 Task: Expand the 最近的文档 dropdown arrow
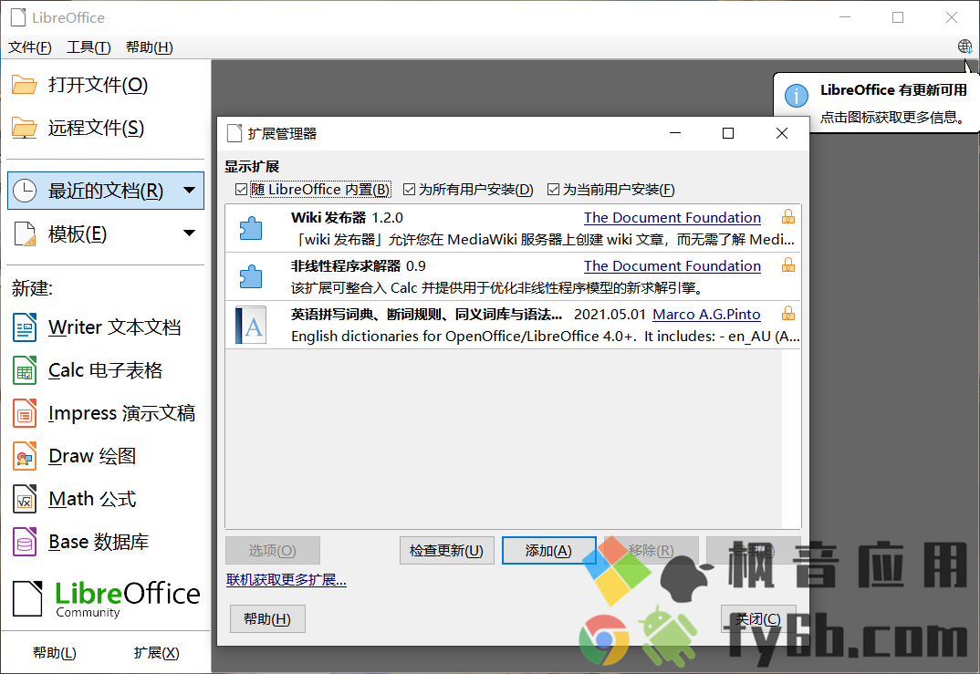point(190,190)
